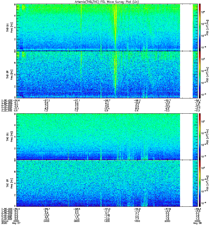Click the hhmm label at bottom left

5,221
